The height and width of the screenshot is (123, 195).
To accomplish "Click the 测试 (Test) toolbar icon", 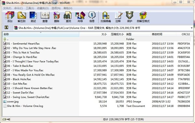I will [x=33, y=15].
